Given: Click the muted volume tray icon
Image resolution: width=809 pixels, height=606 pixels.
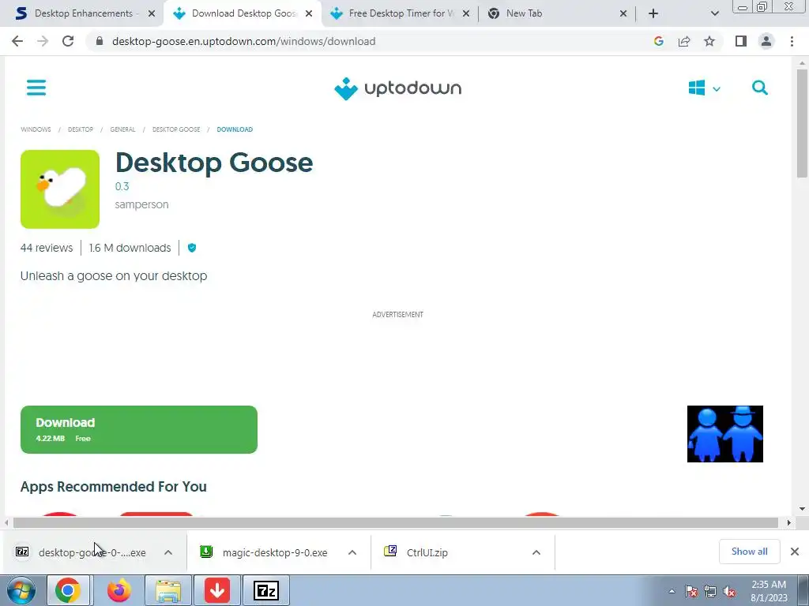Looking at the screenshot, I should (729, 592).
